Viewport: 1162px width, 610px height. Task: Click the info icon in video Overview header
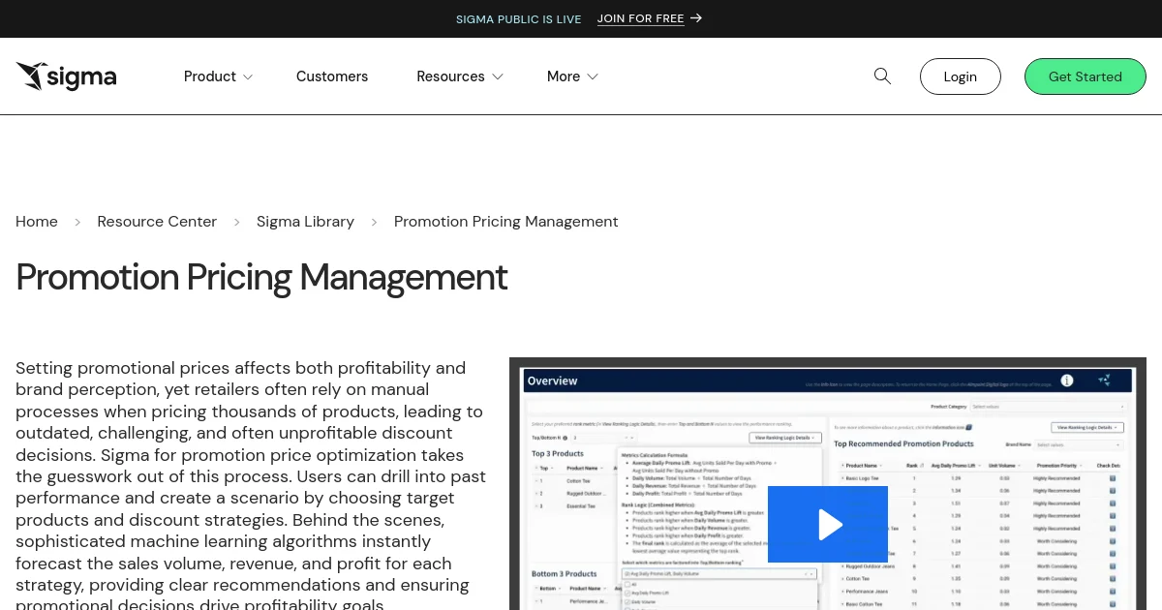[x=1067, y=381]
